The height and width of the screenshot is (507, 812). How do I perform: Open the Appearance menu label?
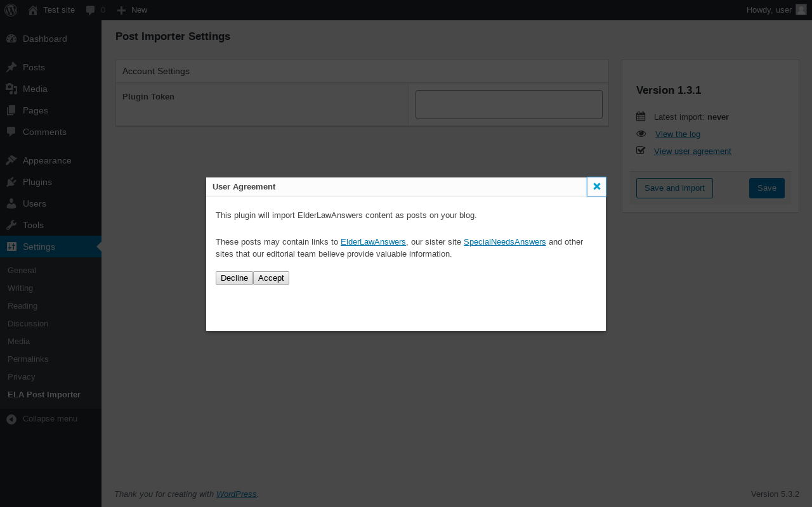click(x=47, y=160)
